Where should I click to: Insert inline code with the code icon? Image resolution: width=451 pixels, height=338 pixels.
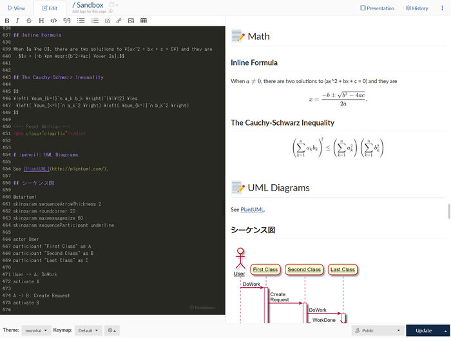pyautogui.click(x=53, y=21)
